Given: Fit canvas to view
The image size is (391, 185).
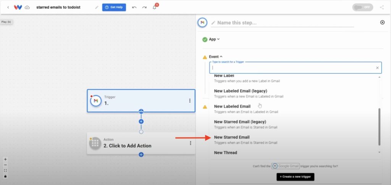Looking at the screenshot, I should click(5, 171).
